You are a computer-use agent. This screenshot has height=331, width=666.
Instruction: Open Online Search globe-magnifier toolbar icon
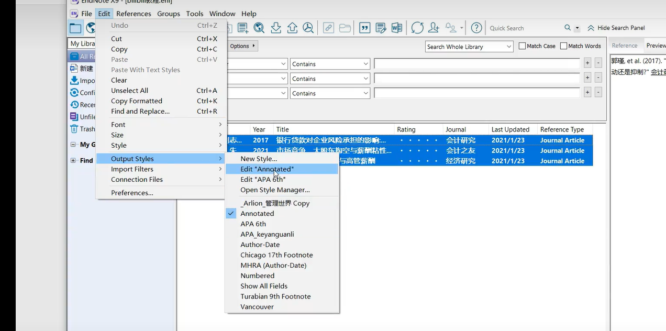pyautogui.click(x=259, y=28)
